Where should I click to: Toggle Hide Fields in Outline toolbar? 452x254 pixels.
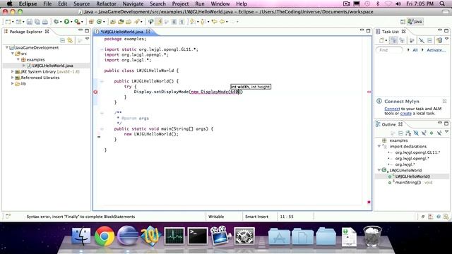[x=416, y=133]
